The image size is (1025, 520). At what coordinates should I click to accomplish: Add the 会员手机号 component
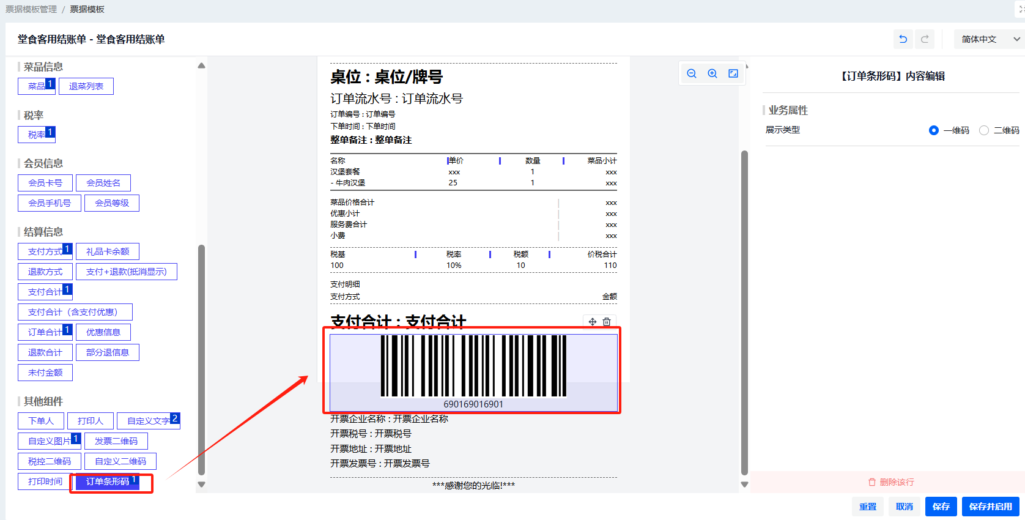pyautogui.click(x=50, y=203)
